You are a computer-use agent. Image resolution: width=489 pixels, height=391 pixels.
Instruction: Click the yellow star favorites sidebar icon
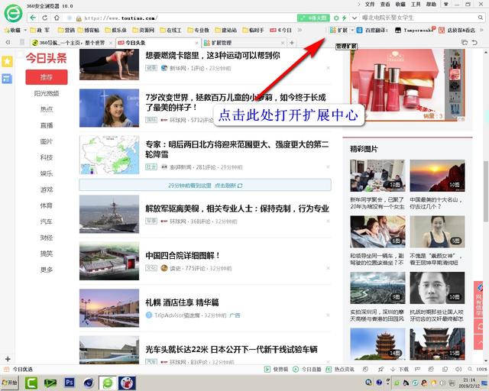pyautogui.click(x=7, y=61)
